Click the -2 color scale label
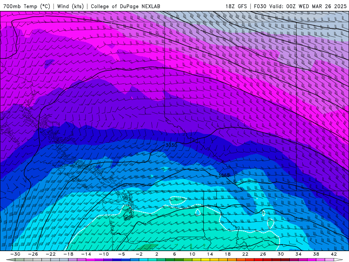The image size is (349, 262). [139, 254]
